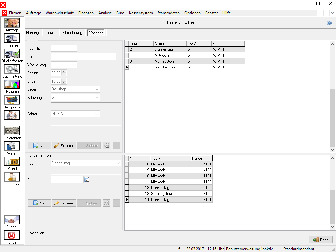The height and width of the screenshot is (252, 336).
Task: Open the Pfand sidebar icon
Action: coord(12,162)
